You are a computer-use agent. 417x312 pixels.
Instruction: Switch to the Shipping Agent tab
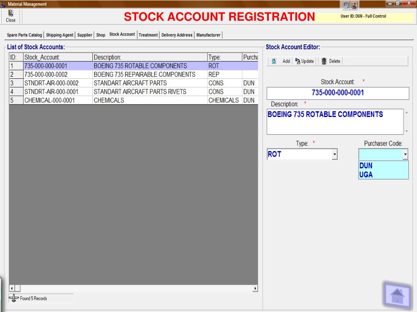pyautogui.click(x=59, y=35)
